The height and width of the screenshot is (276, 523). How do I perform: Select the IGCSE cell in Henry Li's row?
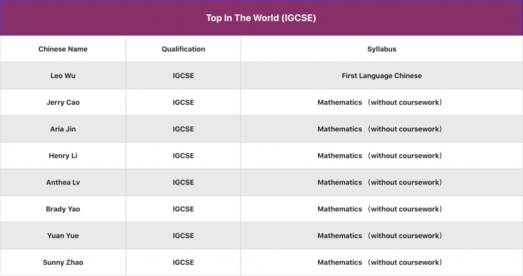(183, 155)
